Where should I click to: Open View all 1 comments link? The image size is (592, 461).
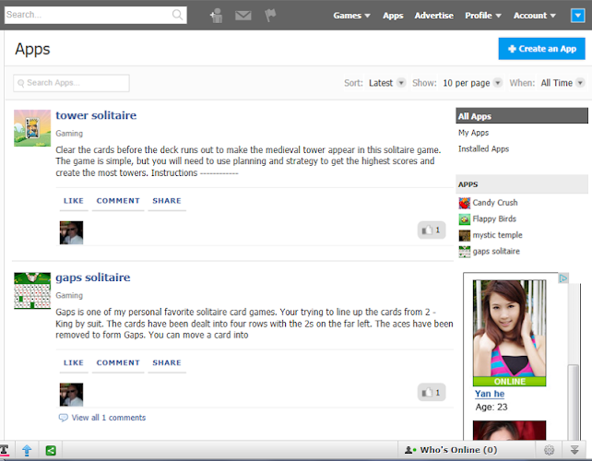108,418
